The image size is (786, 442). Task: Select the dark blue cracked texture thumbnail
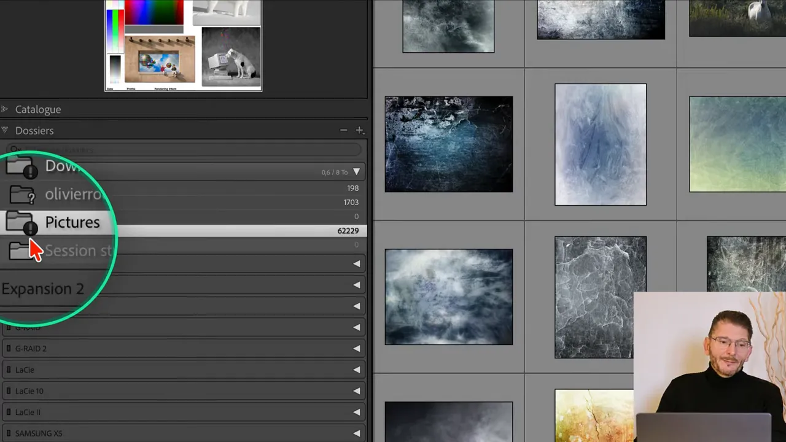(x=448, y=144)
